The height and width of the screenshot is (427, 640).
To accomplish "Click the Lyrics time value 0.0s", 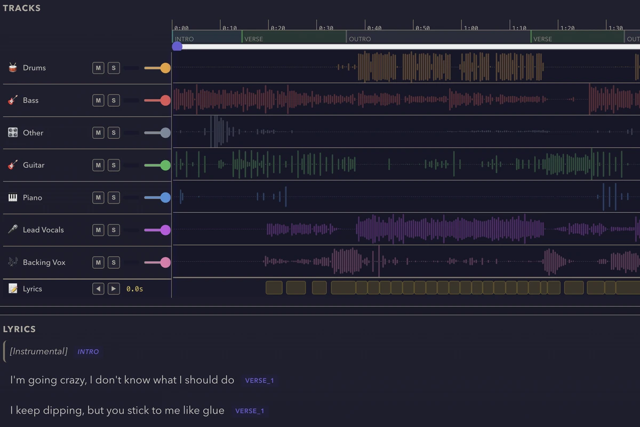I will 135,289.
